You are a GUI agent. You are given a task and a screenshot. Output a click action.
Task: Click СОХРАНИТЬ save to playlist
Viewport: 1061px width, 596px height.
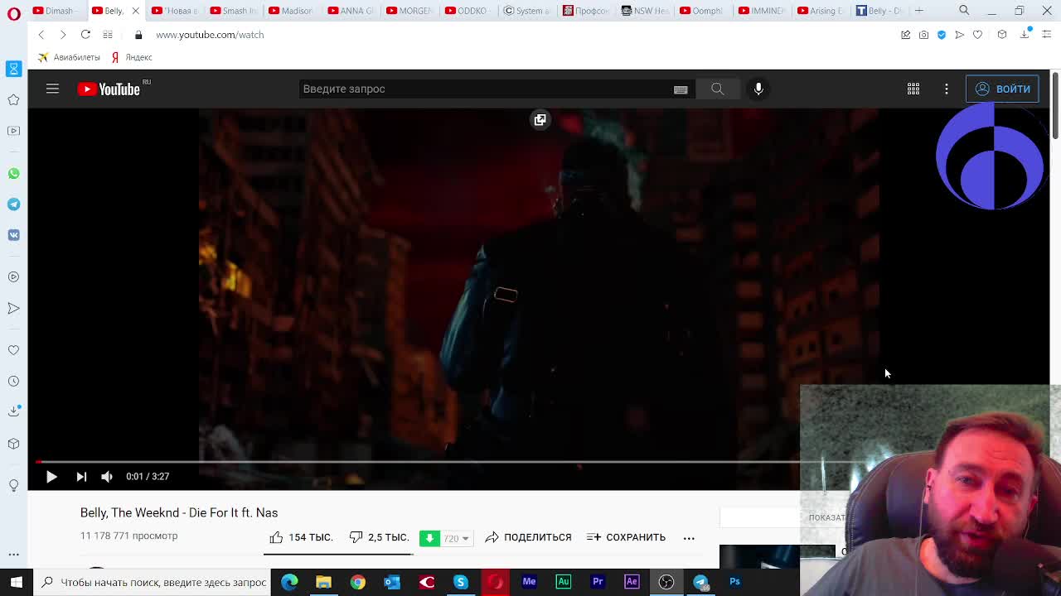[x=626, y=537]
